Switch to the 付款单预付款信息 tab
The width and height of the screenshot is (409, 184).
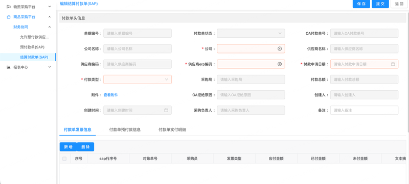click(125, 129)
